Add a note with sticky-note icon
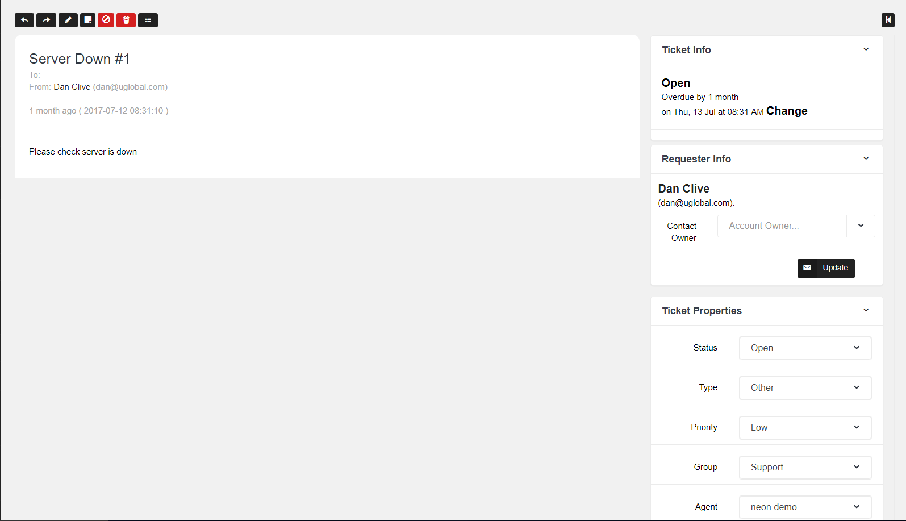The image size is (906, 521). 87,20
